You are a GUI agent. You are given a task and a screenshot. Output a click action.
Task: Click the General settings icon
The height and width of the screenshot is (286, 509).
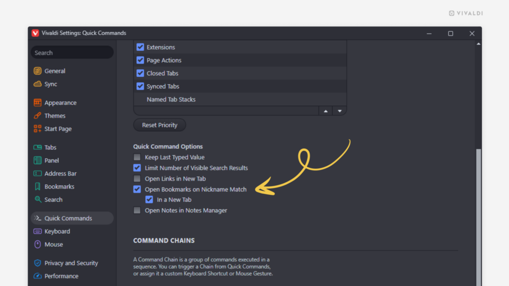click(38, 70)
